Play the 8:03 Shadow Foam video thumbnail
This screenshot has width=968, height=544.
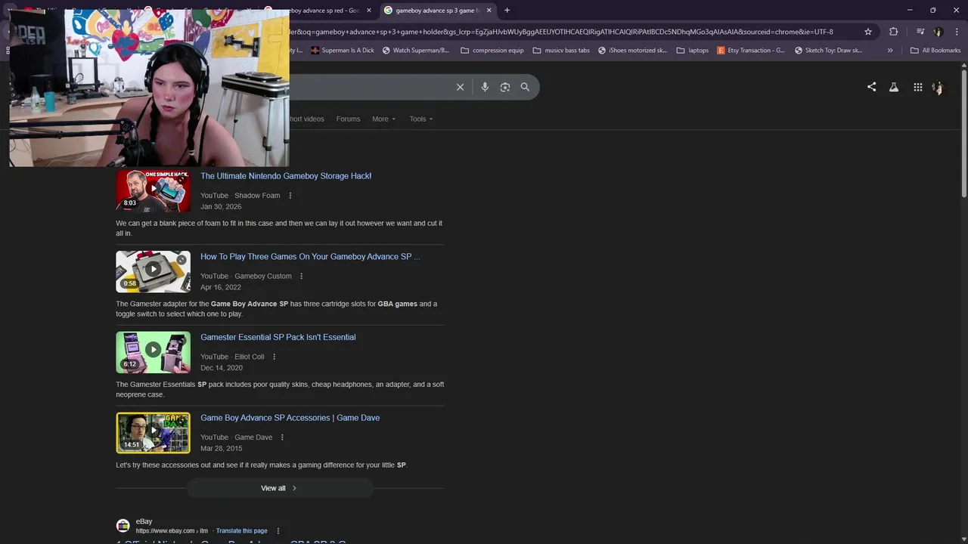(x=153, y=191)
